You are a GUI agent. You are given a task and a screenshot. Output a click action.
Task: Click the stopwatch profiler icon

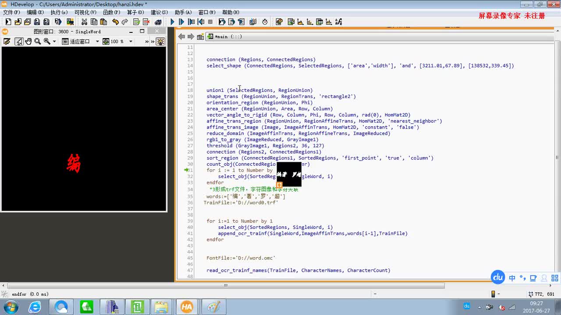click(x=265, y=22)
